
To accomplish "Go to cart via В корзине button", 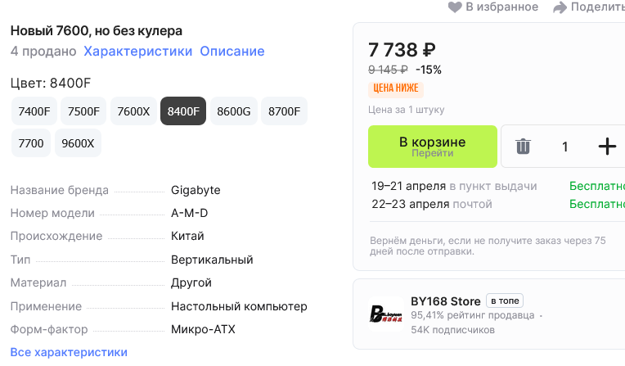I will pyautogui.click(x=432, y=147).
